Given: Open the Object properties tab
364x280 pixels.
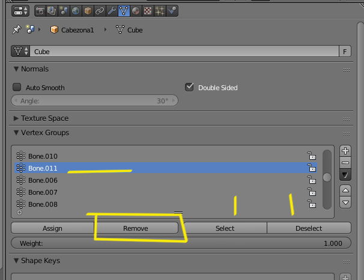Looking at the screenshot, I should [x=88, y=11].
